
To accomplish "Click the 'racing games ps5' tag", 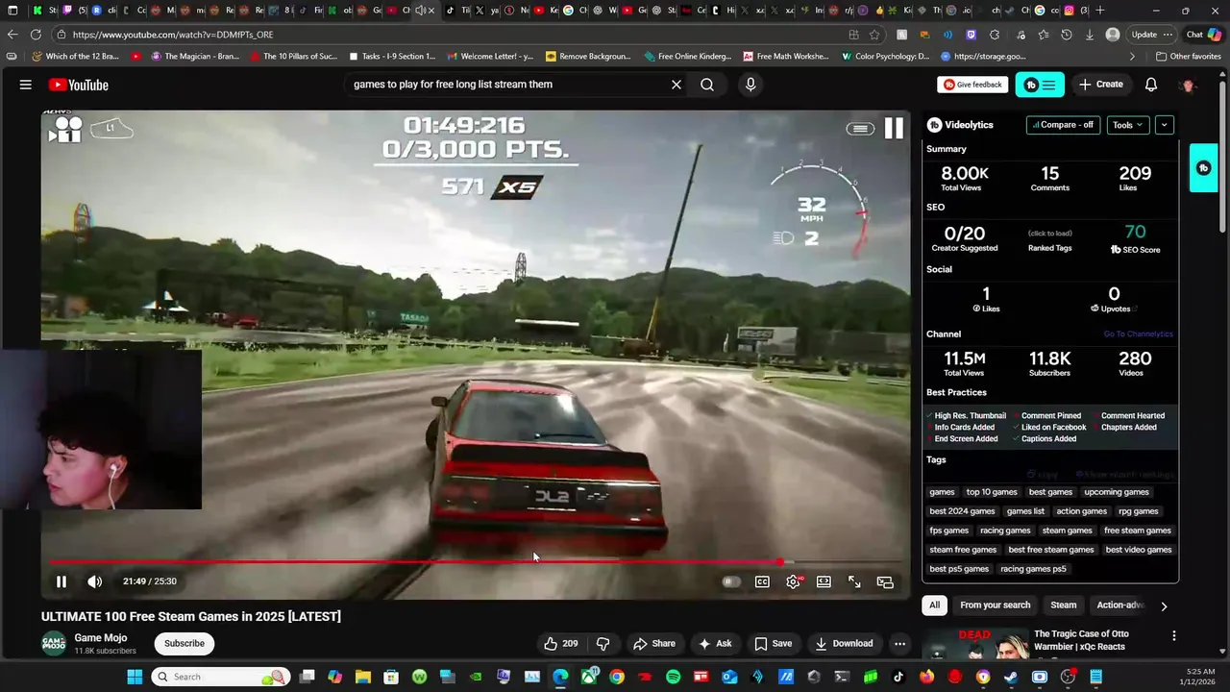I will 1033,569.
